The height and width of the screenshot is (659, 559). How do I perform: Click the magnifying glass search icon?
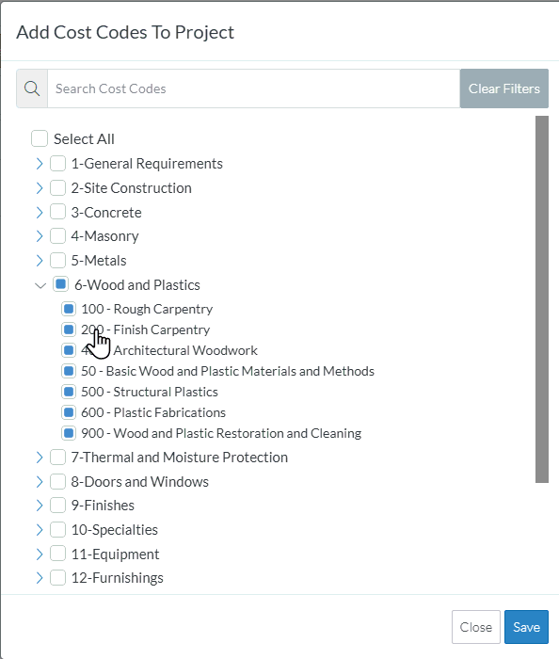[x=32, y=88]
